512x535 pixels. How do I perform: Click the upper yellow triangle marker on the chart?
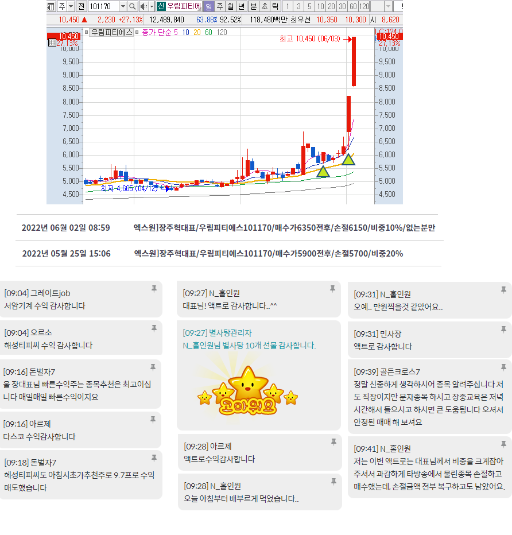pyautogui.click(x=348, y=160)
